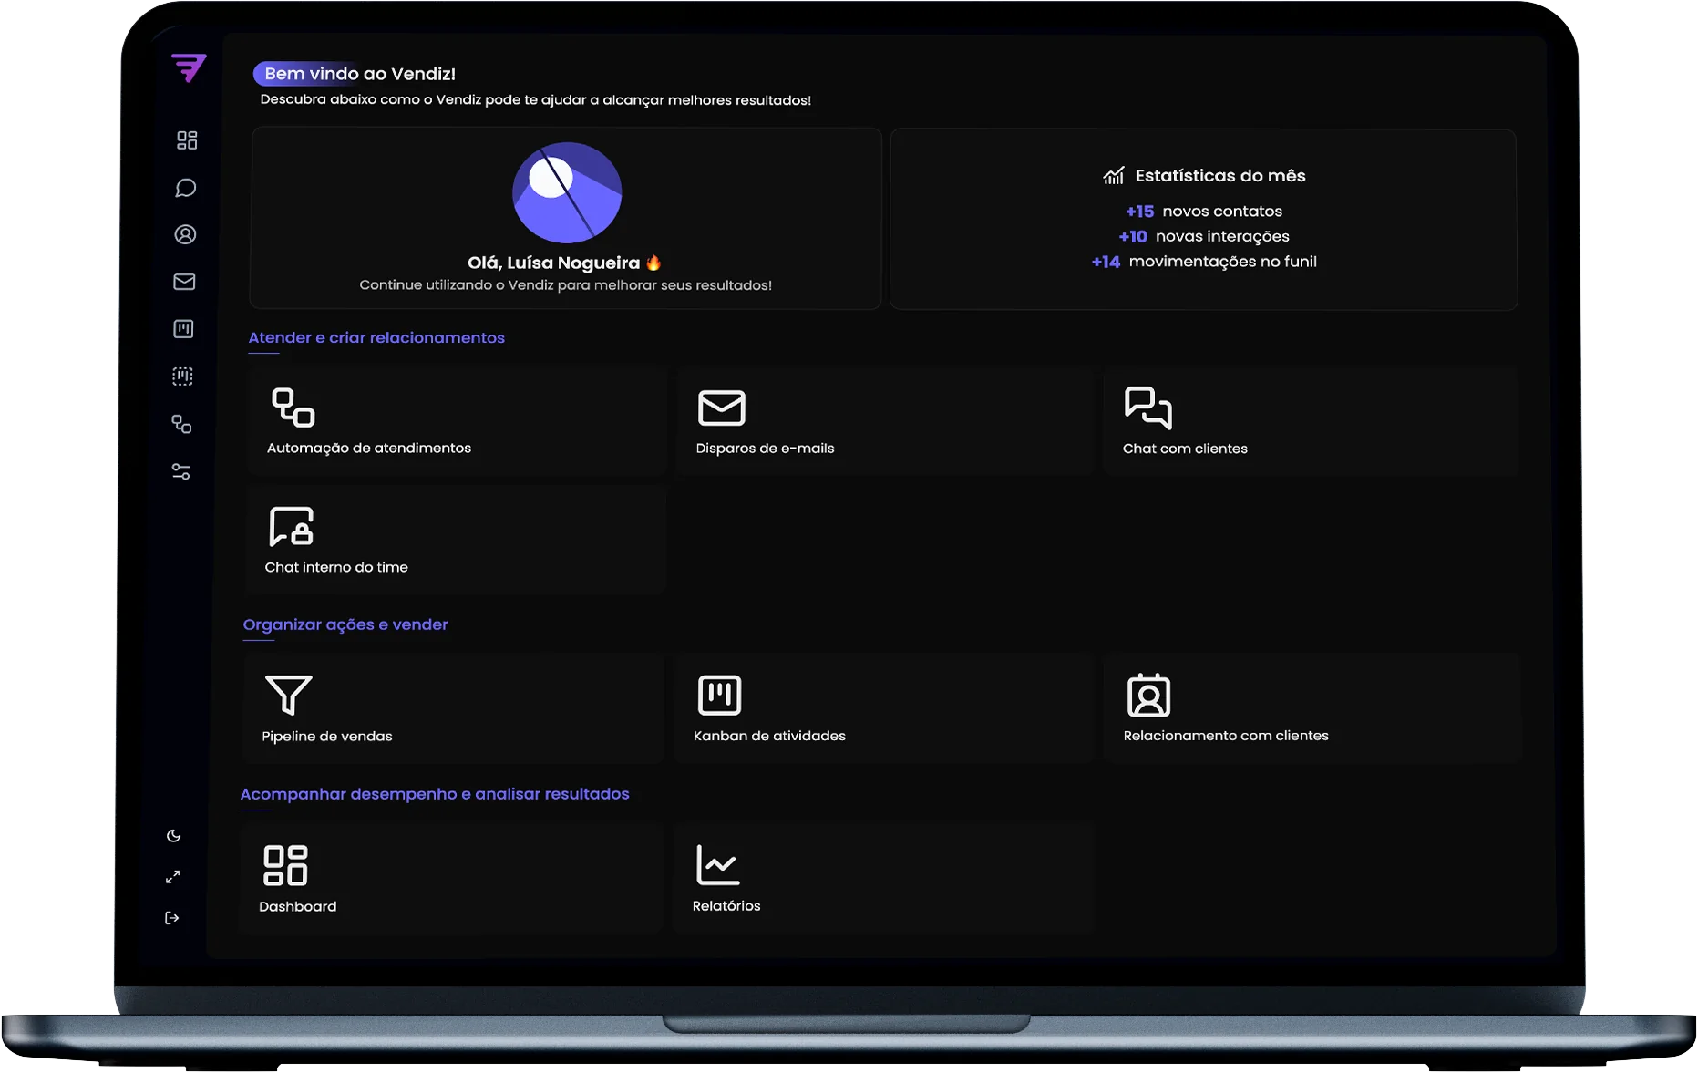
Task: Click the Kanban de atividades board icon
Action: click(x=719, y=695)
